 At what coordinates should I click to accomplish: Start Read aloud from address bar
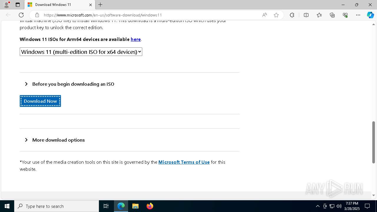click(264, 15)
